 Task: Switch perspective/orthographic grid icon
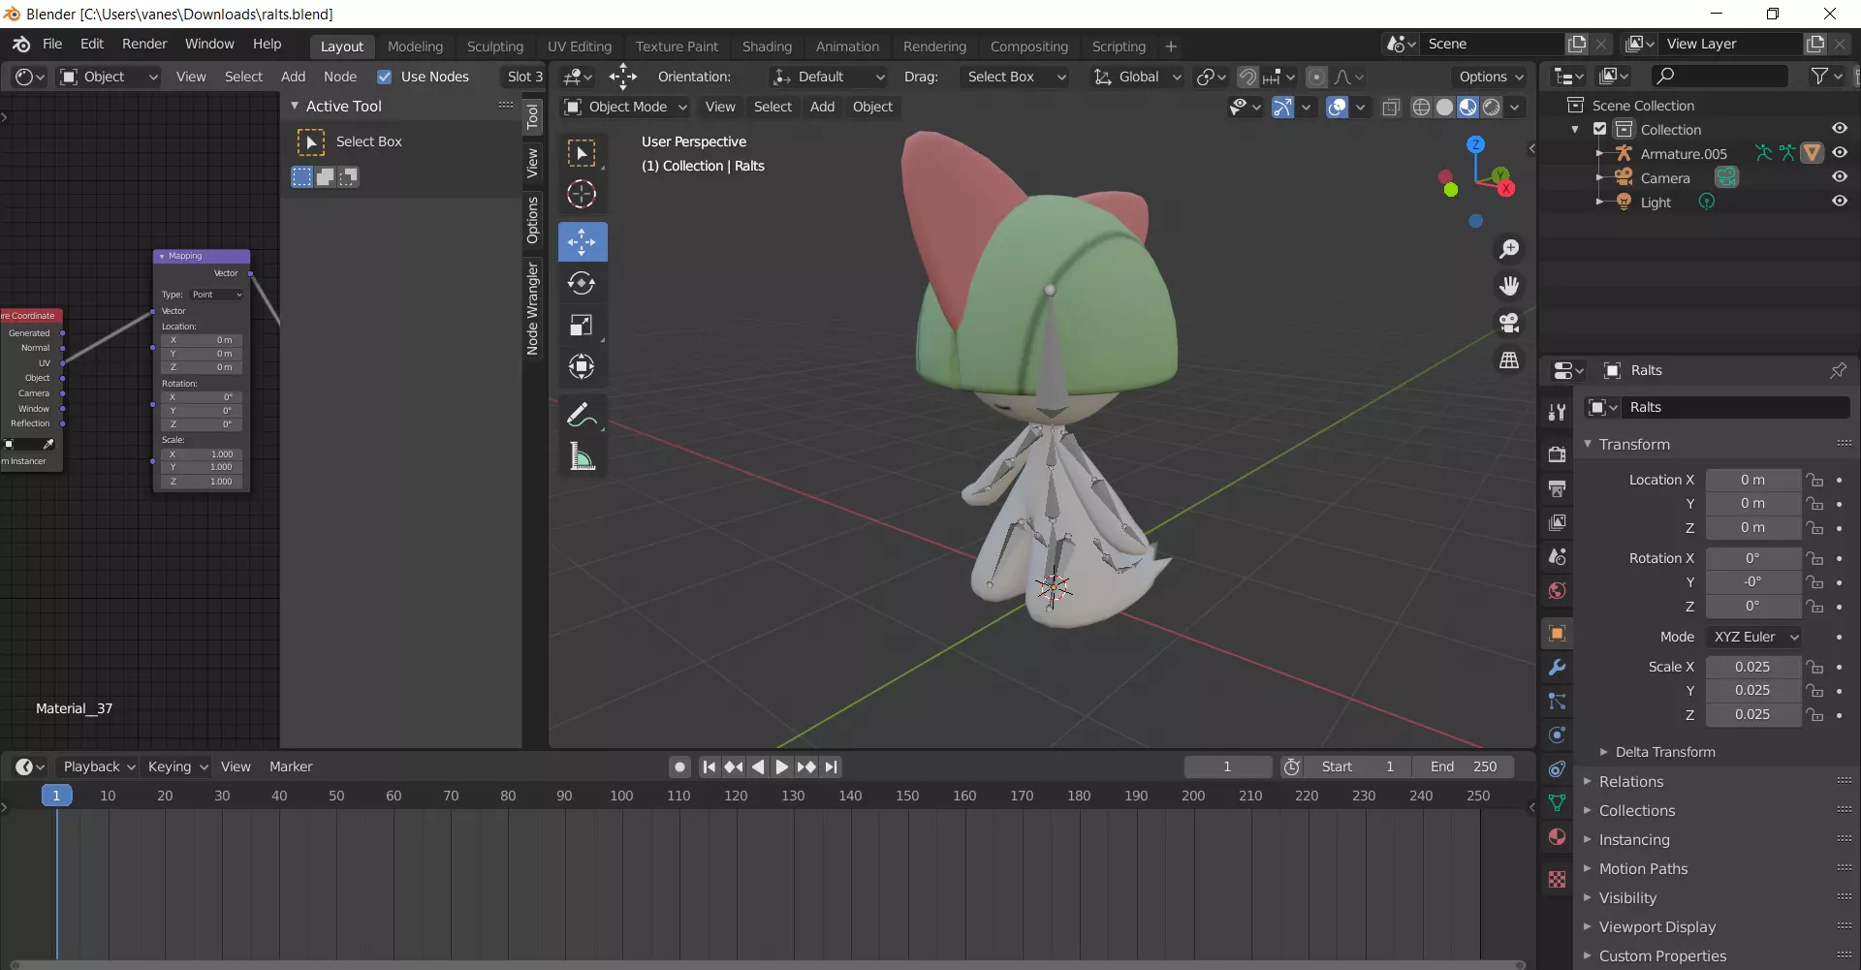1509,360
